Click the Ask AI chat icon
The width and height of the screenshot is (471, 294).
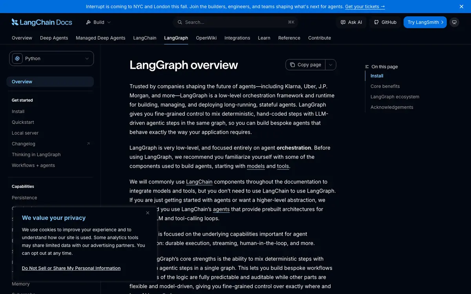click(x=343, y=22)
